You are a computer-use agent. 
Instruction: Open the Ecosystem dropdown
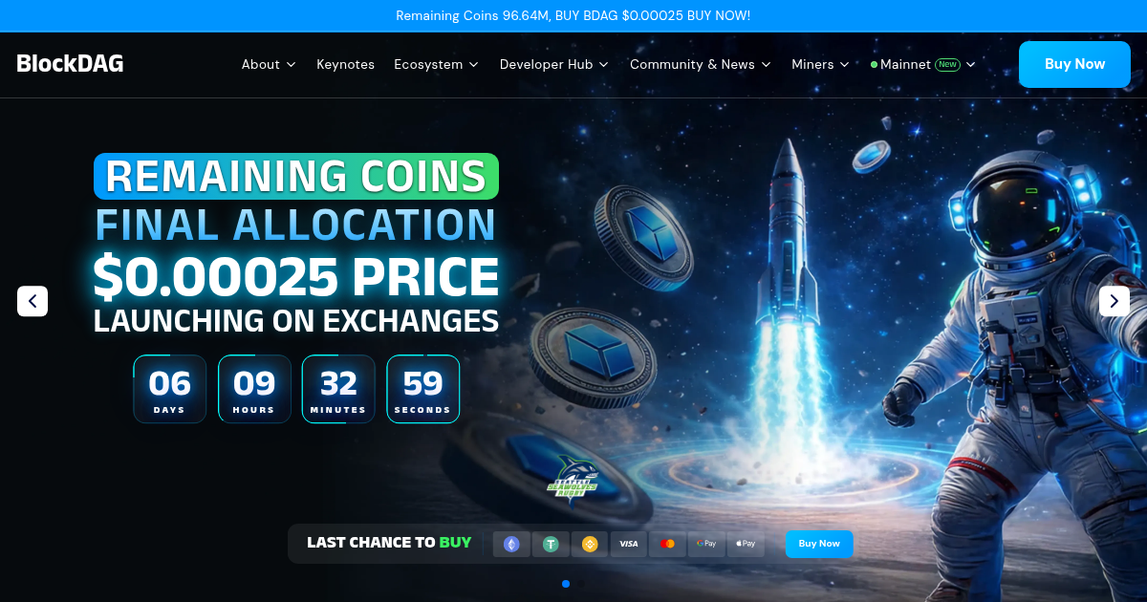tap(436, 64)
